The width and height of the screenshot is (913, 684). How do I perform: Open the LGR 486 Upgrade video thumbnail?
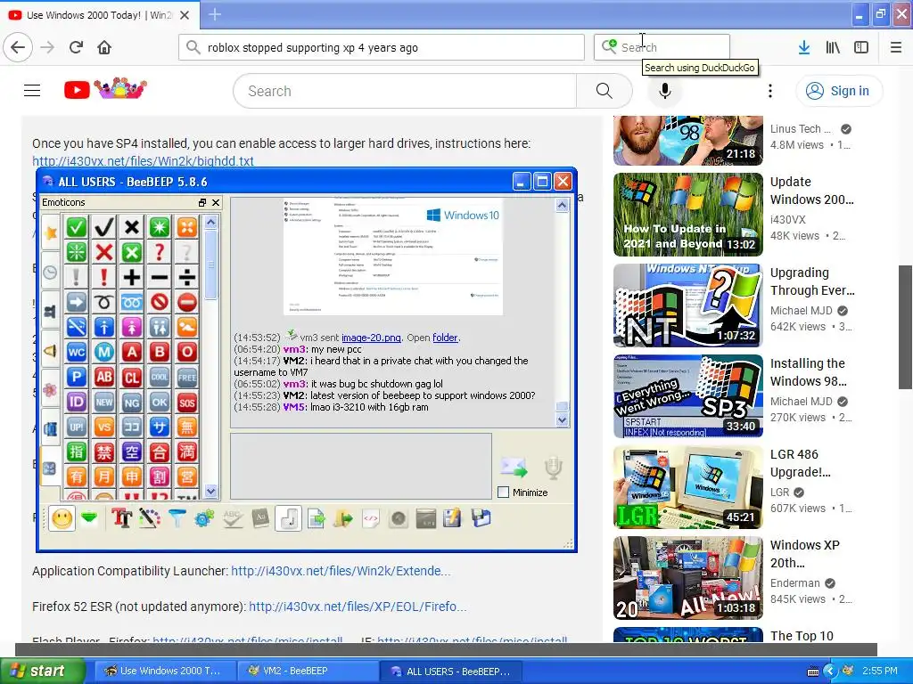(x=687, y=487)
